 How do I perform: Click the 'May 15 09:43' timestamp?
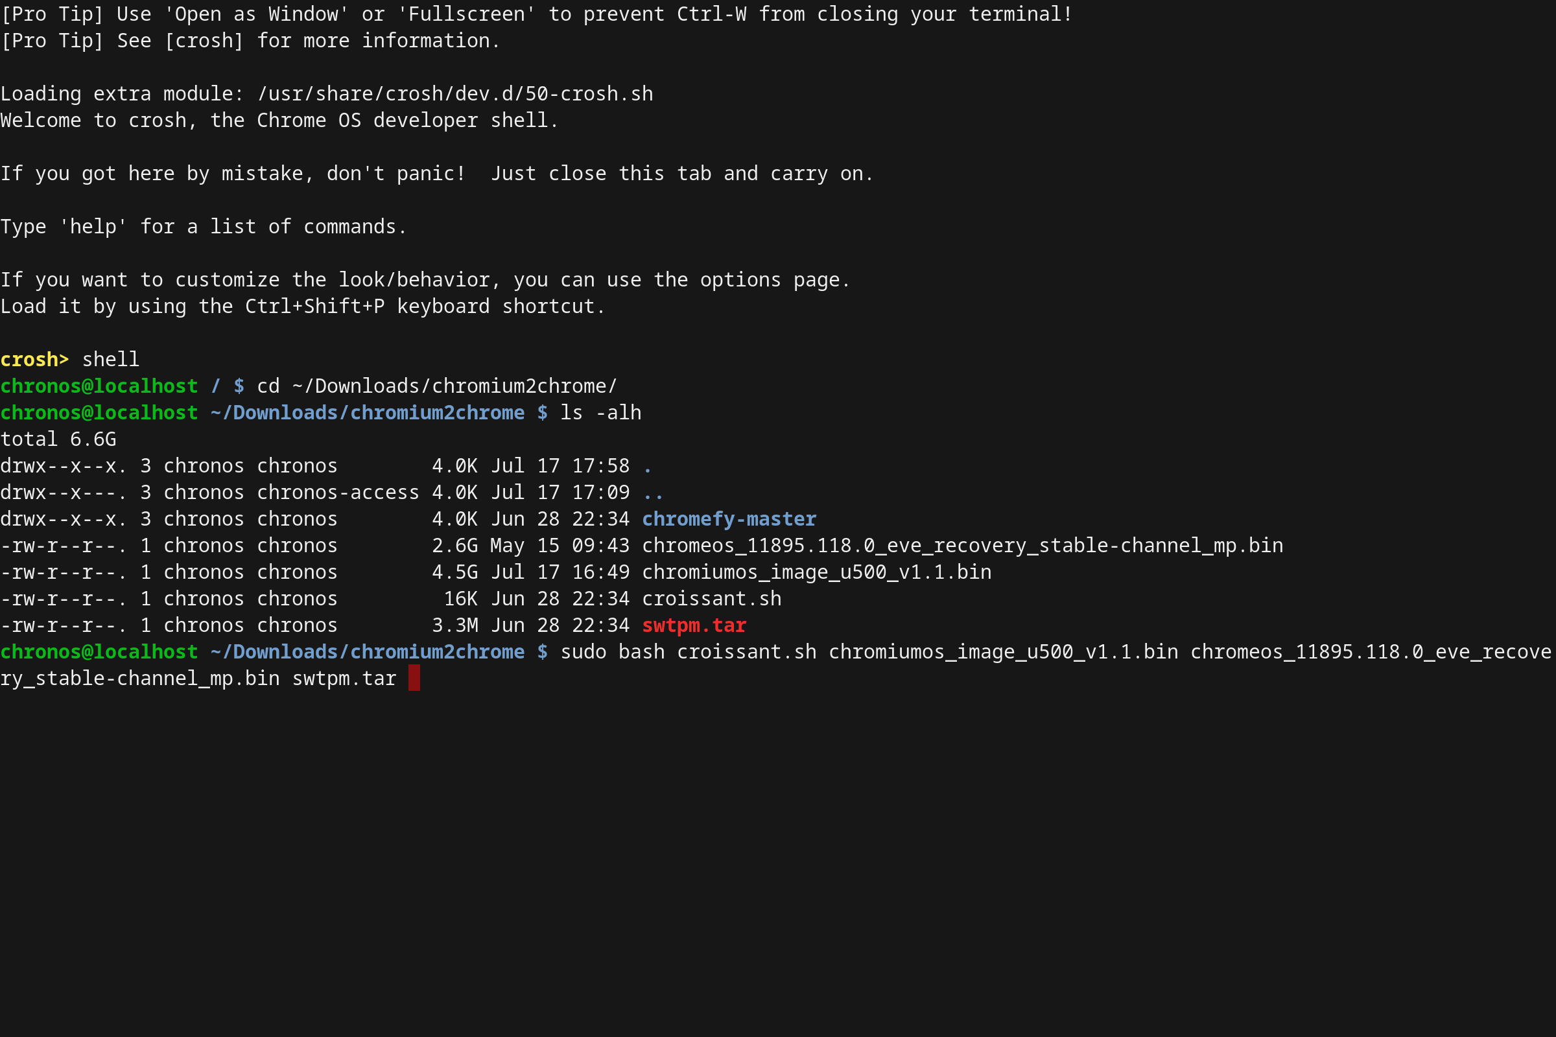coord(560,546)
